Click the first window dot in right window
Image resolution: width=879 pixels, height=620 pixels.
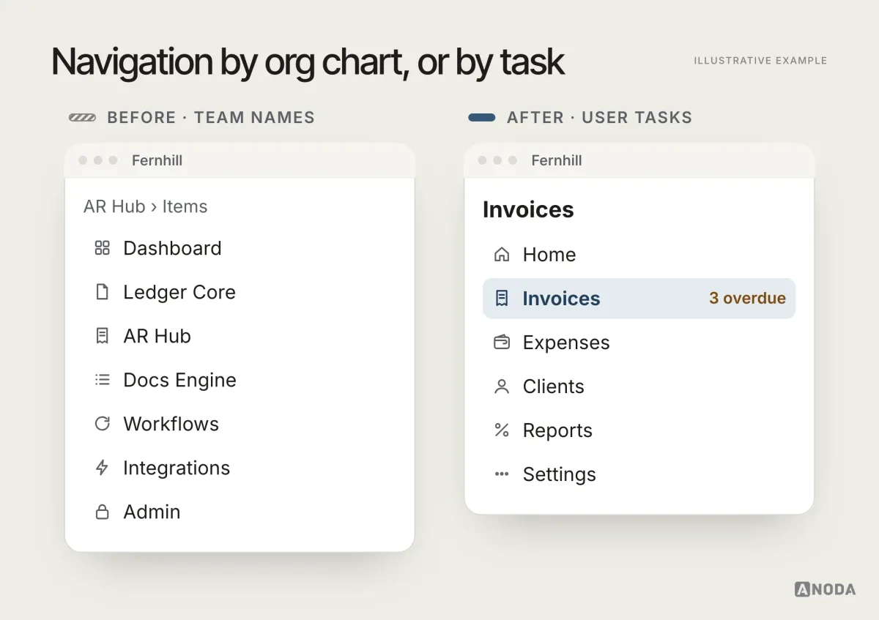pos(482,160)
